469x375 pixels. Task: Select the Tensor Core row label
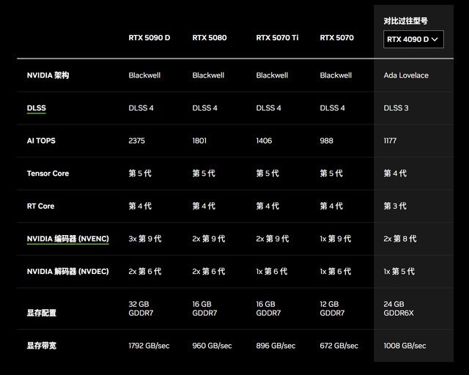pyautogui.click(x=48, y=174)
